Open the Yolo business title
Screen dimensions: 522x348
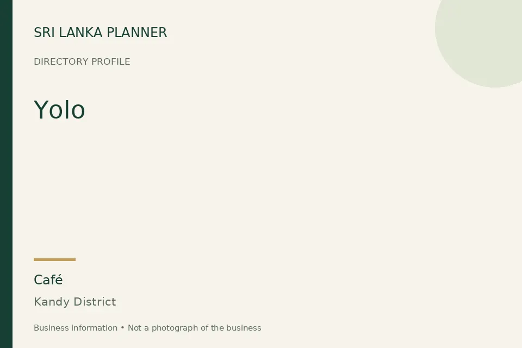coord(60,109)
